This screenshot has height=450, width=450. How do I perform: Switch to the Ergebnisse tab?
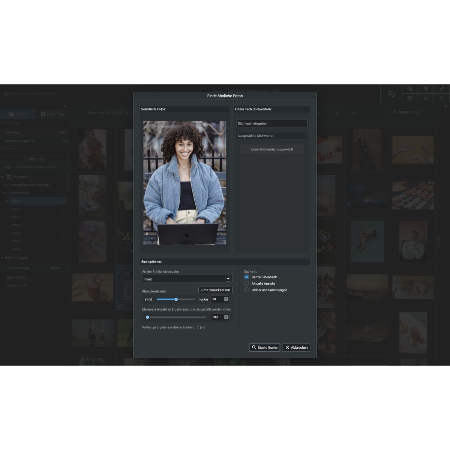pos(52,114)
